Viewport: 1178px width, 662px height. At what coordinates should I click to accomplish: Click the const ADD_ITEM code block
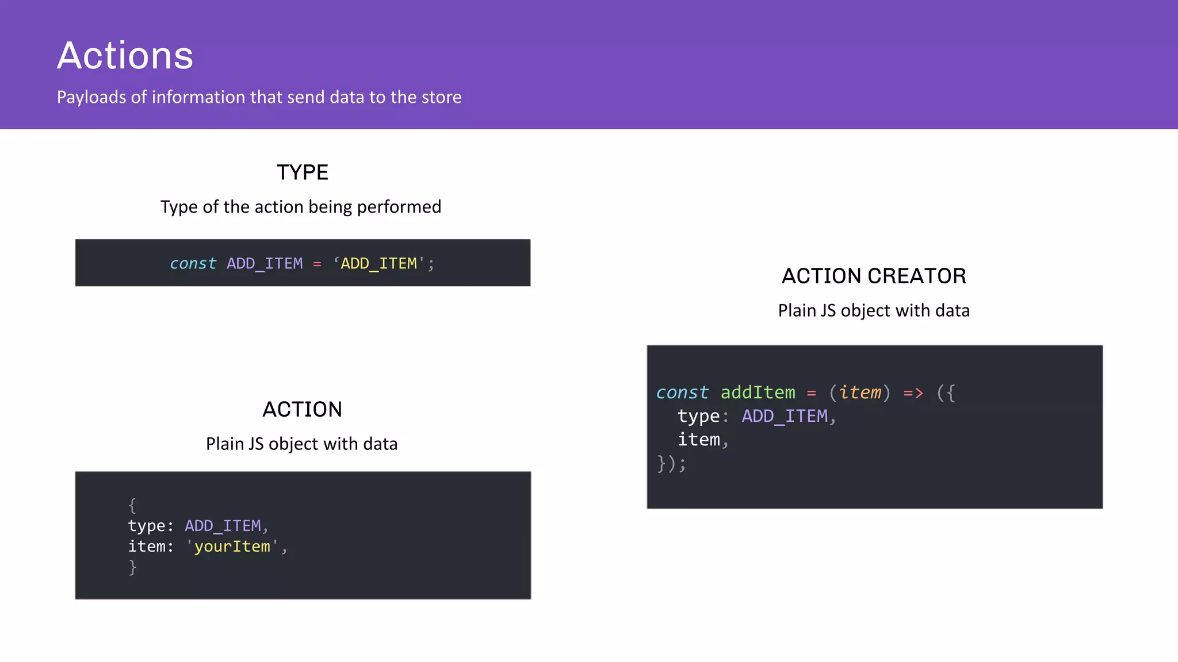pos(303,263)
